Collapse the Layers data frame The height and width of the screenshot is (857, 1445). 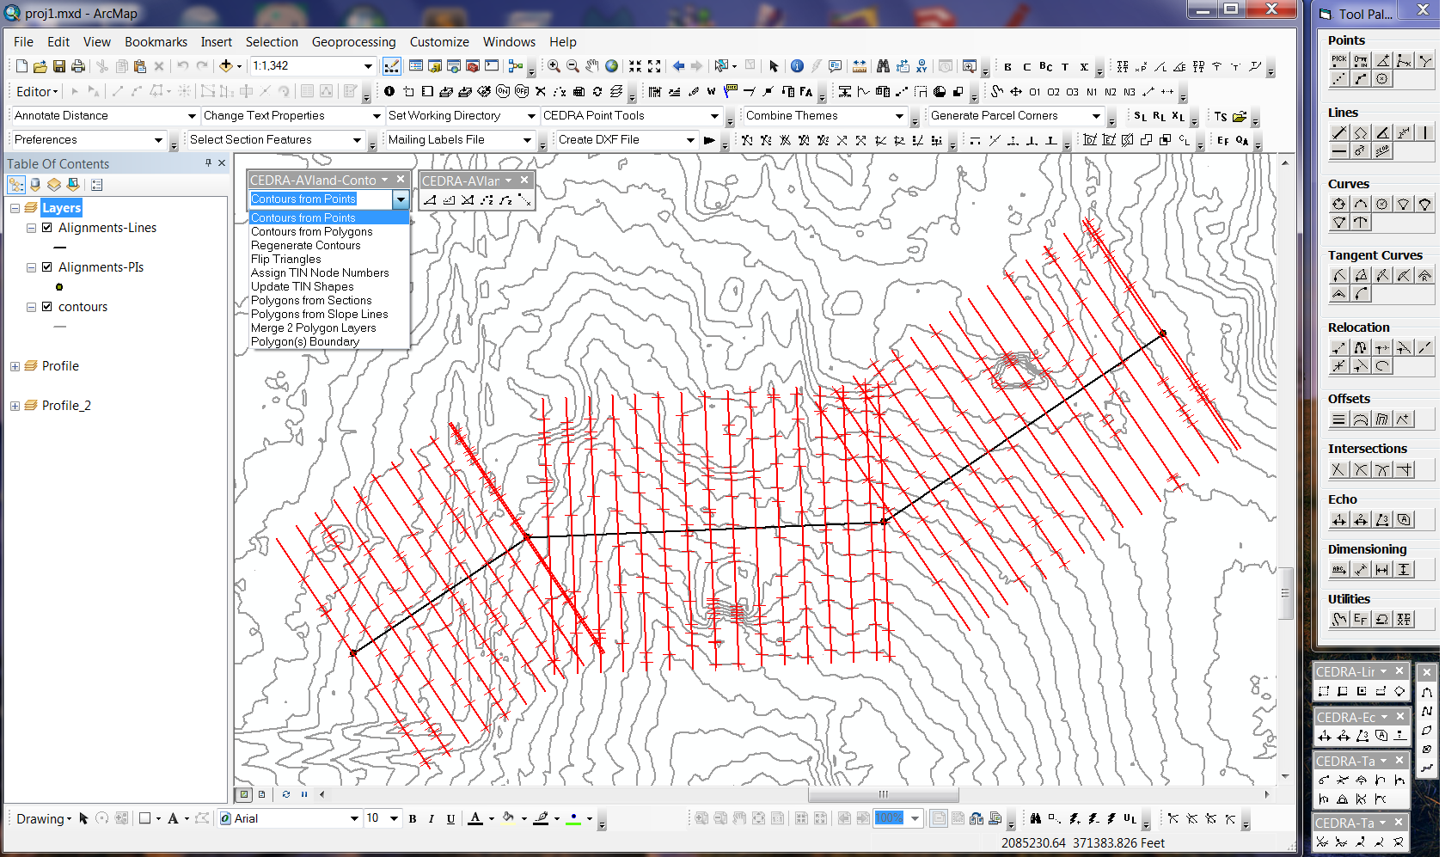click(15, 208)
